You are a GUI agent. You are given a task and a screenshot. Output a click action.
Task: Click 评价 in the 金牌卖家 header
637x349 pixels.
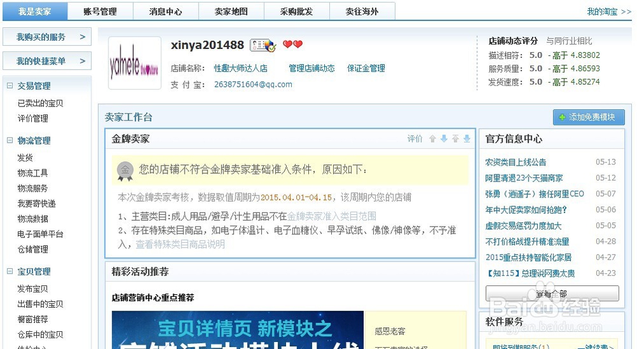click(415, 139)
